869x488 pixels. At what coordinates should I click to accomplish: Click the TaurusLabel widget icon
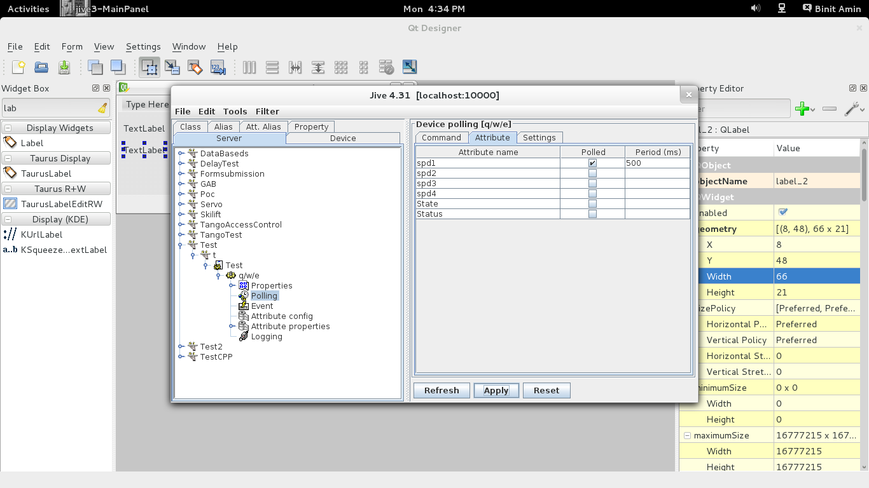coord(10,173)
